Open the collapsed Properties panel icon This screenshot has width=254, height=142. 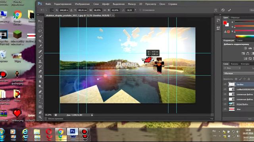click(218, 28)
